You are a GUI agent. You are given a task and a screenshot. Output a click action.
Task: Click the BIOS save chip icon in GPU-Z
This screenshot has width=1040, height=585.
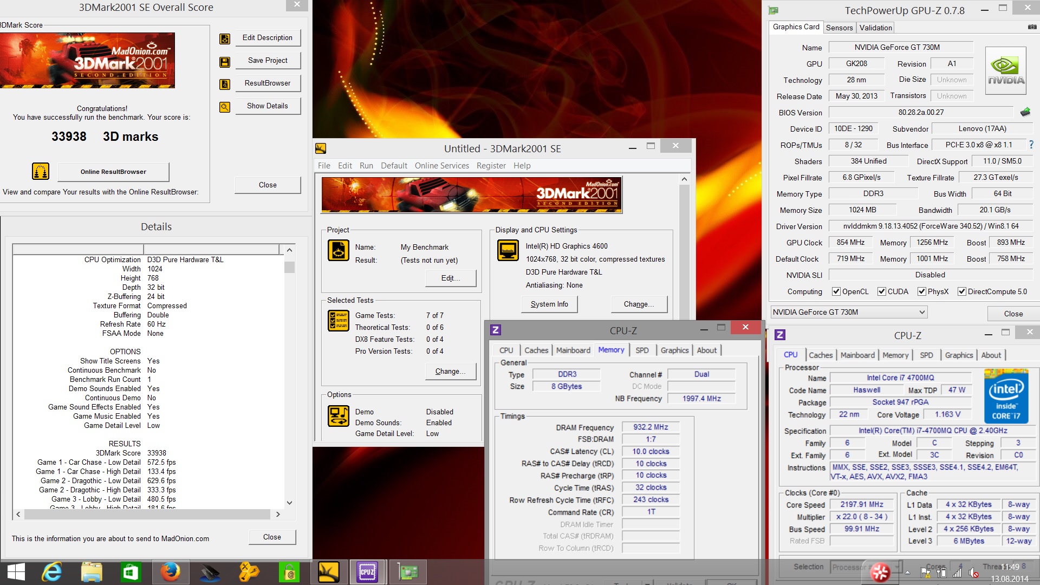tap(1025, 112)
